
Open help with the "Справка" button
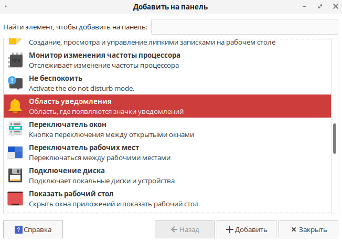(x=33, y=229)
